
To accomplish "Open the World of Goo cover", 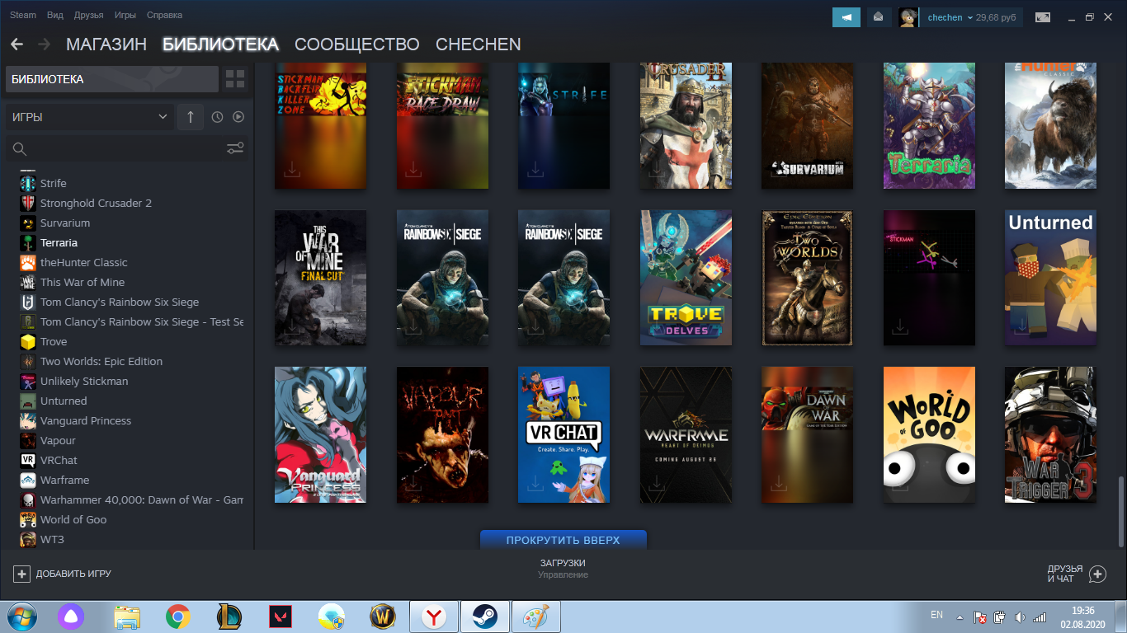I will point(929,434).
